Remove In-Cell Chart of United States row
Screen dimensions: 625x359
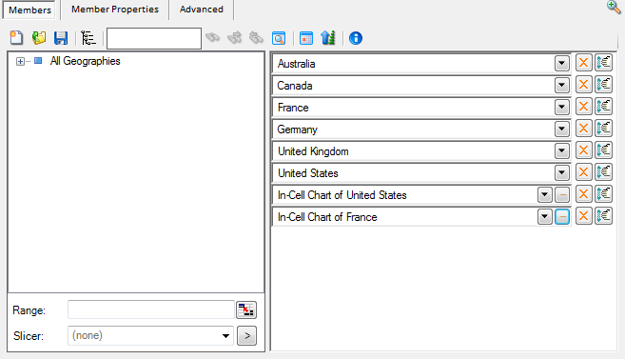(x=583, y=194)
